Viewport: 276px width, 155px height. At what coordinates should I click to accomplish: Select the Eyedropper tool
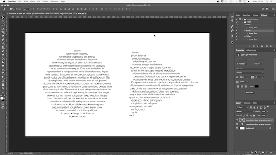click(3, 36)
